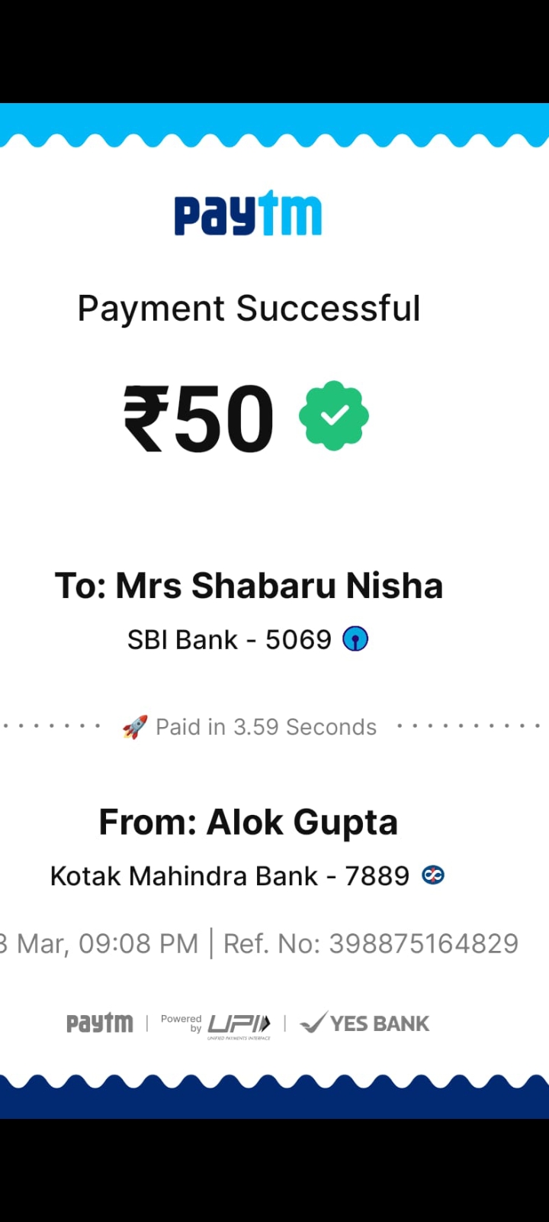
Task: Tap the small grey Paytm footer logo
Action: point(99,1023)
